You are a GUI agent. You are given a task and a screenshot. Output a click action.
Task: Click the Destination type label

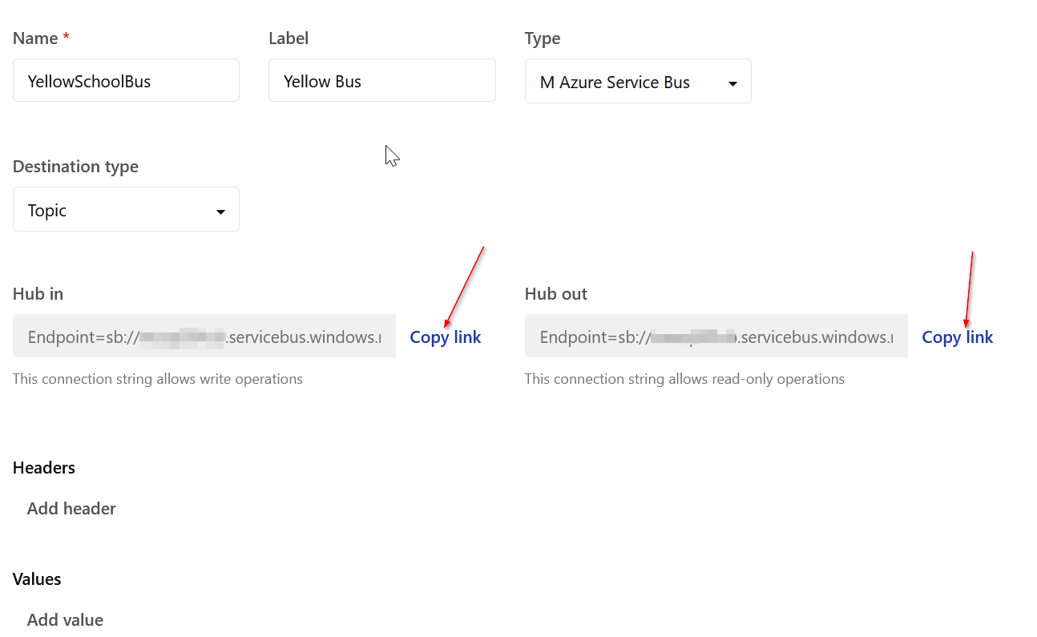(x=75, y=167)
